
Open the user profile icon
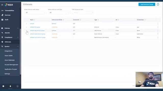click(18, 86)
